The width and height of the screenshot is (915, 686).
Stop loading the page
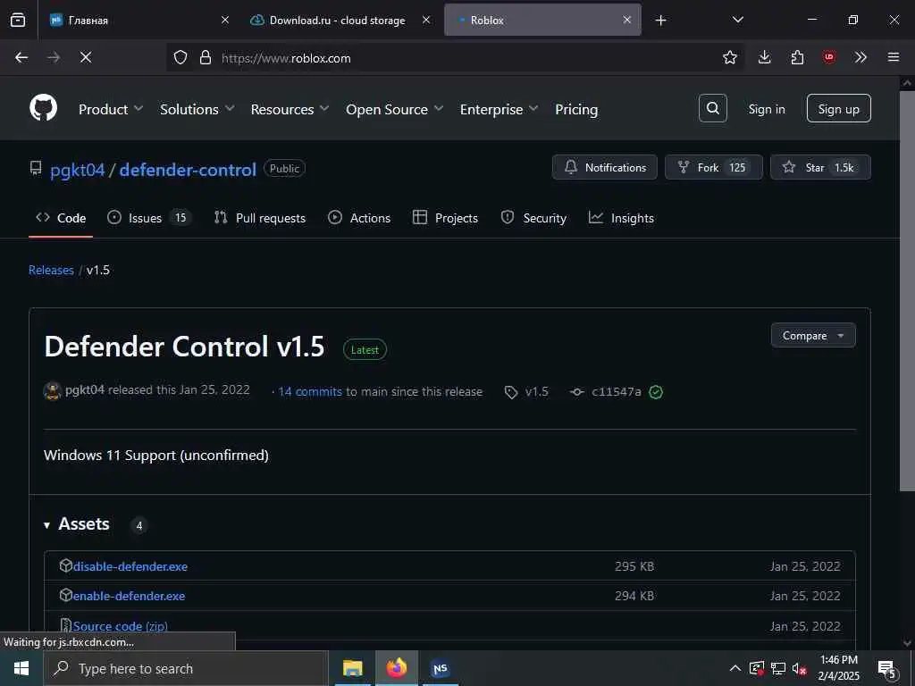tap(86, 57)
